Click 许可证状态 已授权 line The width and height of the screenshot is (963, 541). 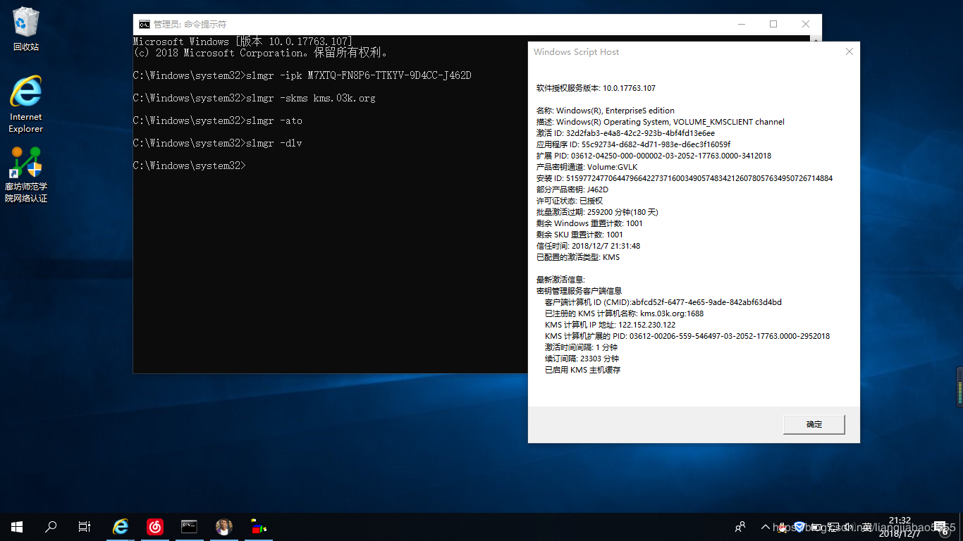coord(570,201)
